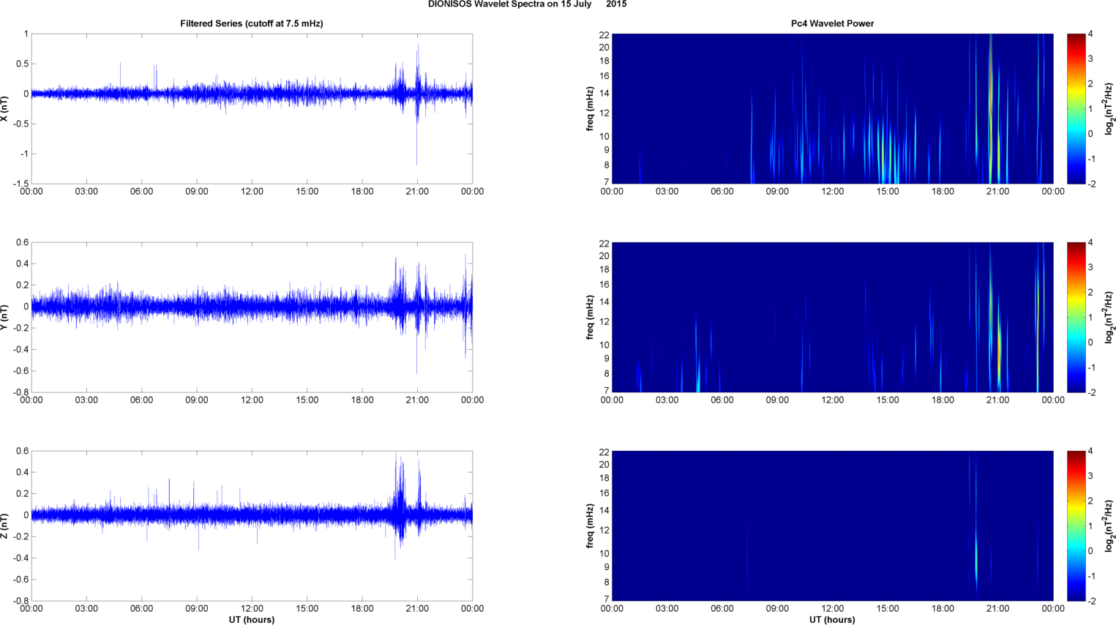Click 'freq (mHz)' label of the middle spectrogram
Image resolution: width=1116 pixels, height=625 pixels.
pyautogui.click(x=590, y=317)
